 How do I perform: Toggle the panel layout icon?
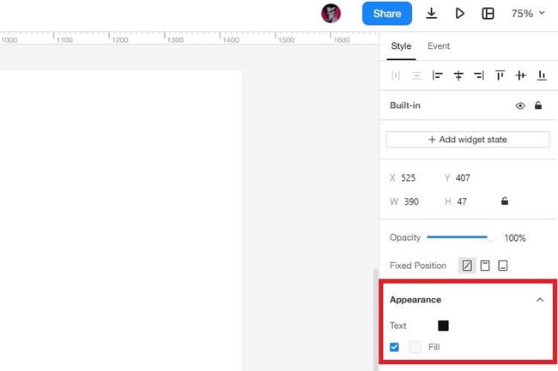pyautogui.click(x=488, y=14)
